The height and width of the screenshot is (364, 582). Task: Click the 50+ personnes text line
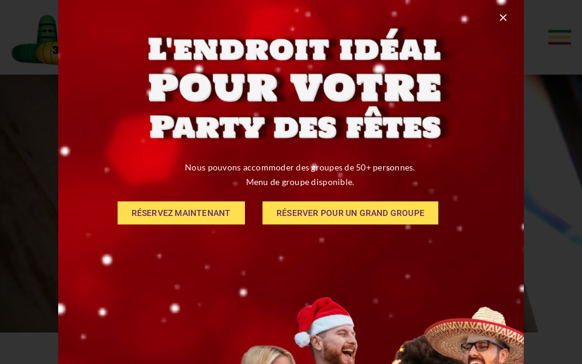point(299,167)
